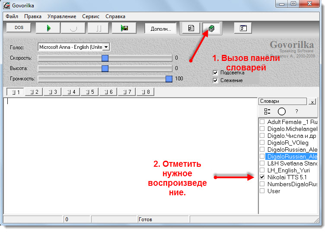Open the Дополн... options button
This screenshot has height=232, width=328.
point(160,29)
